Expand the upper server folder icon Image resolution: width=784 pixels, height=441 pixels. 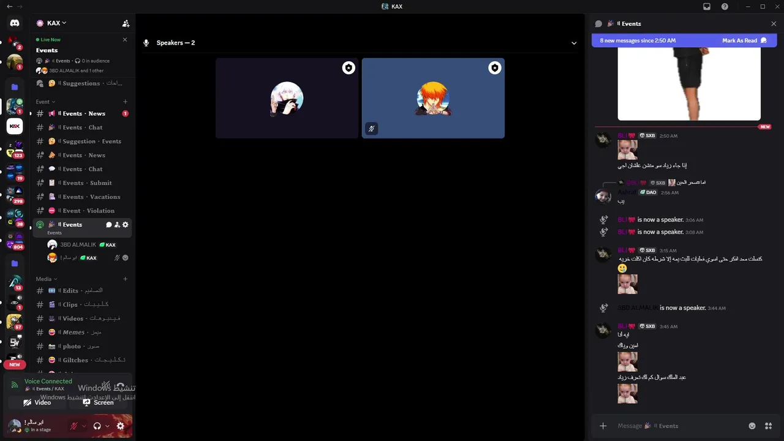click(x=15, y=87)
